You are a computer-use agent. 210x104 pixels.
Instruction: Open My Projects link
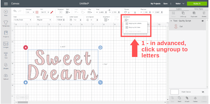(155, 4)
